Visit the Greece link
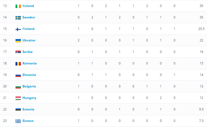207x127 pixels. click(x=28, y=121)
